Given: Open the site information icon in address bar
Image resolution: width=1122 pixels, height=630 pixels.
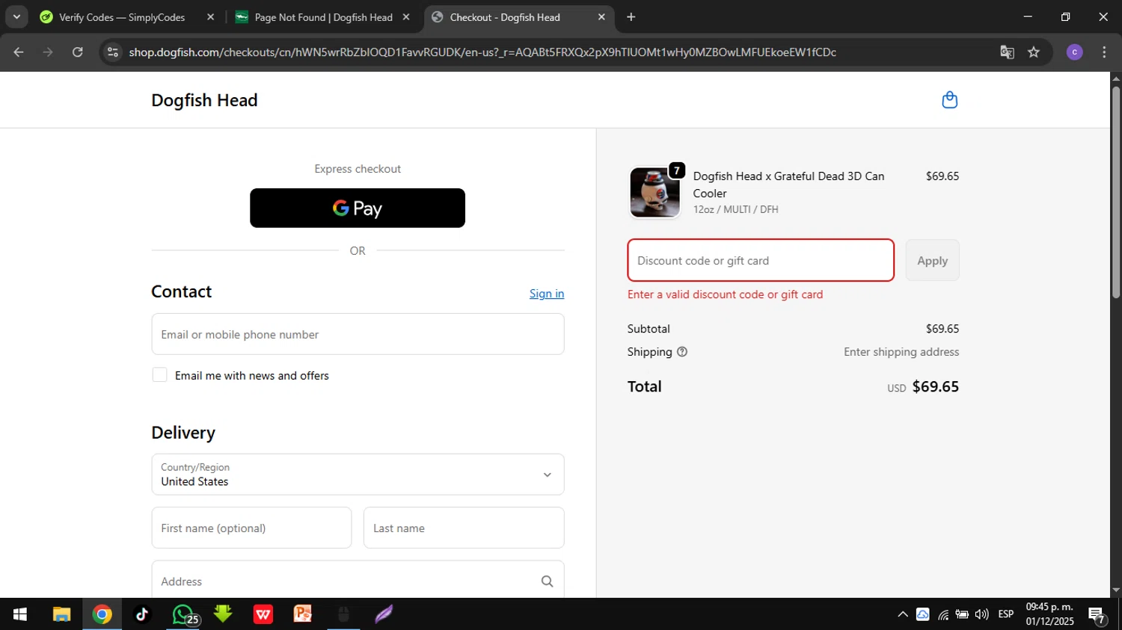Looking at the screenshot, I should tap(113, 52).
